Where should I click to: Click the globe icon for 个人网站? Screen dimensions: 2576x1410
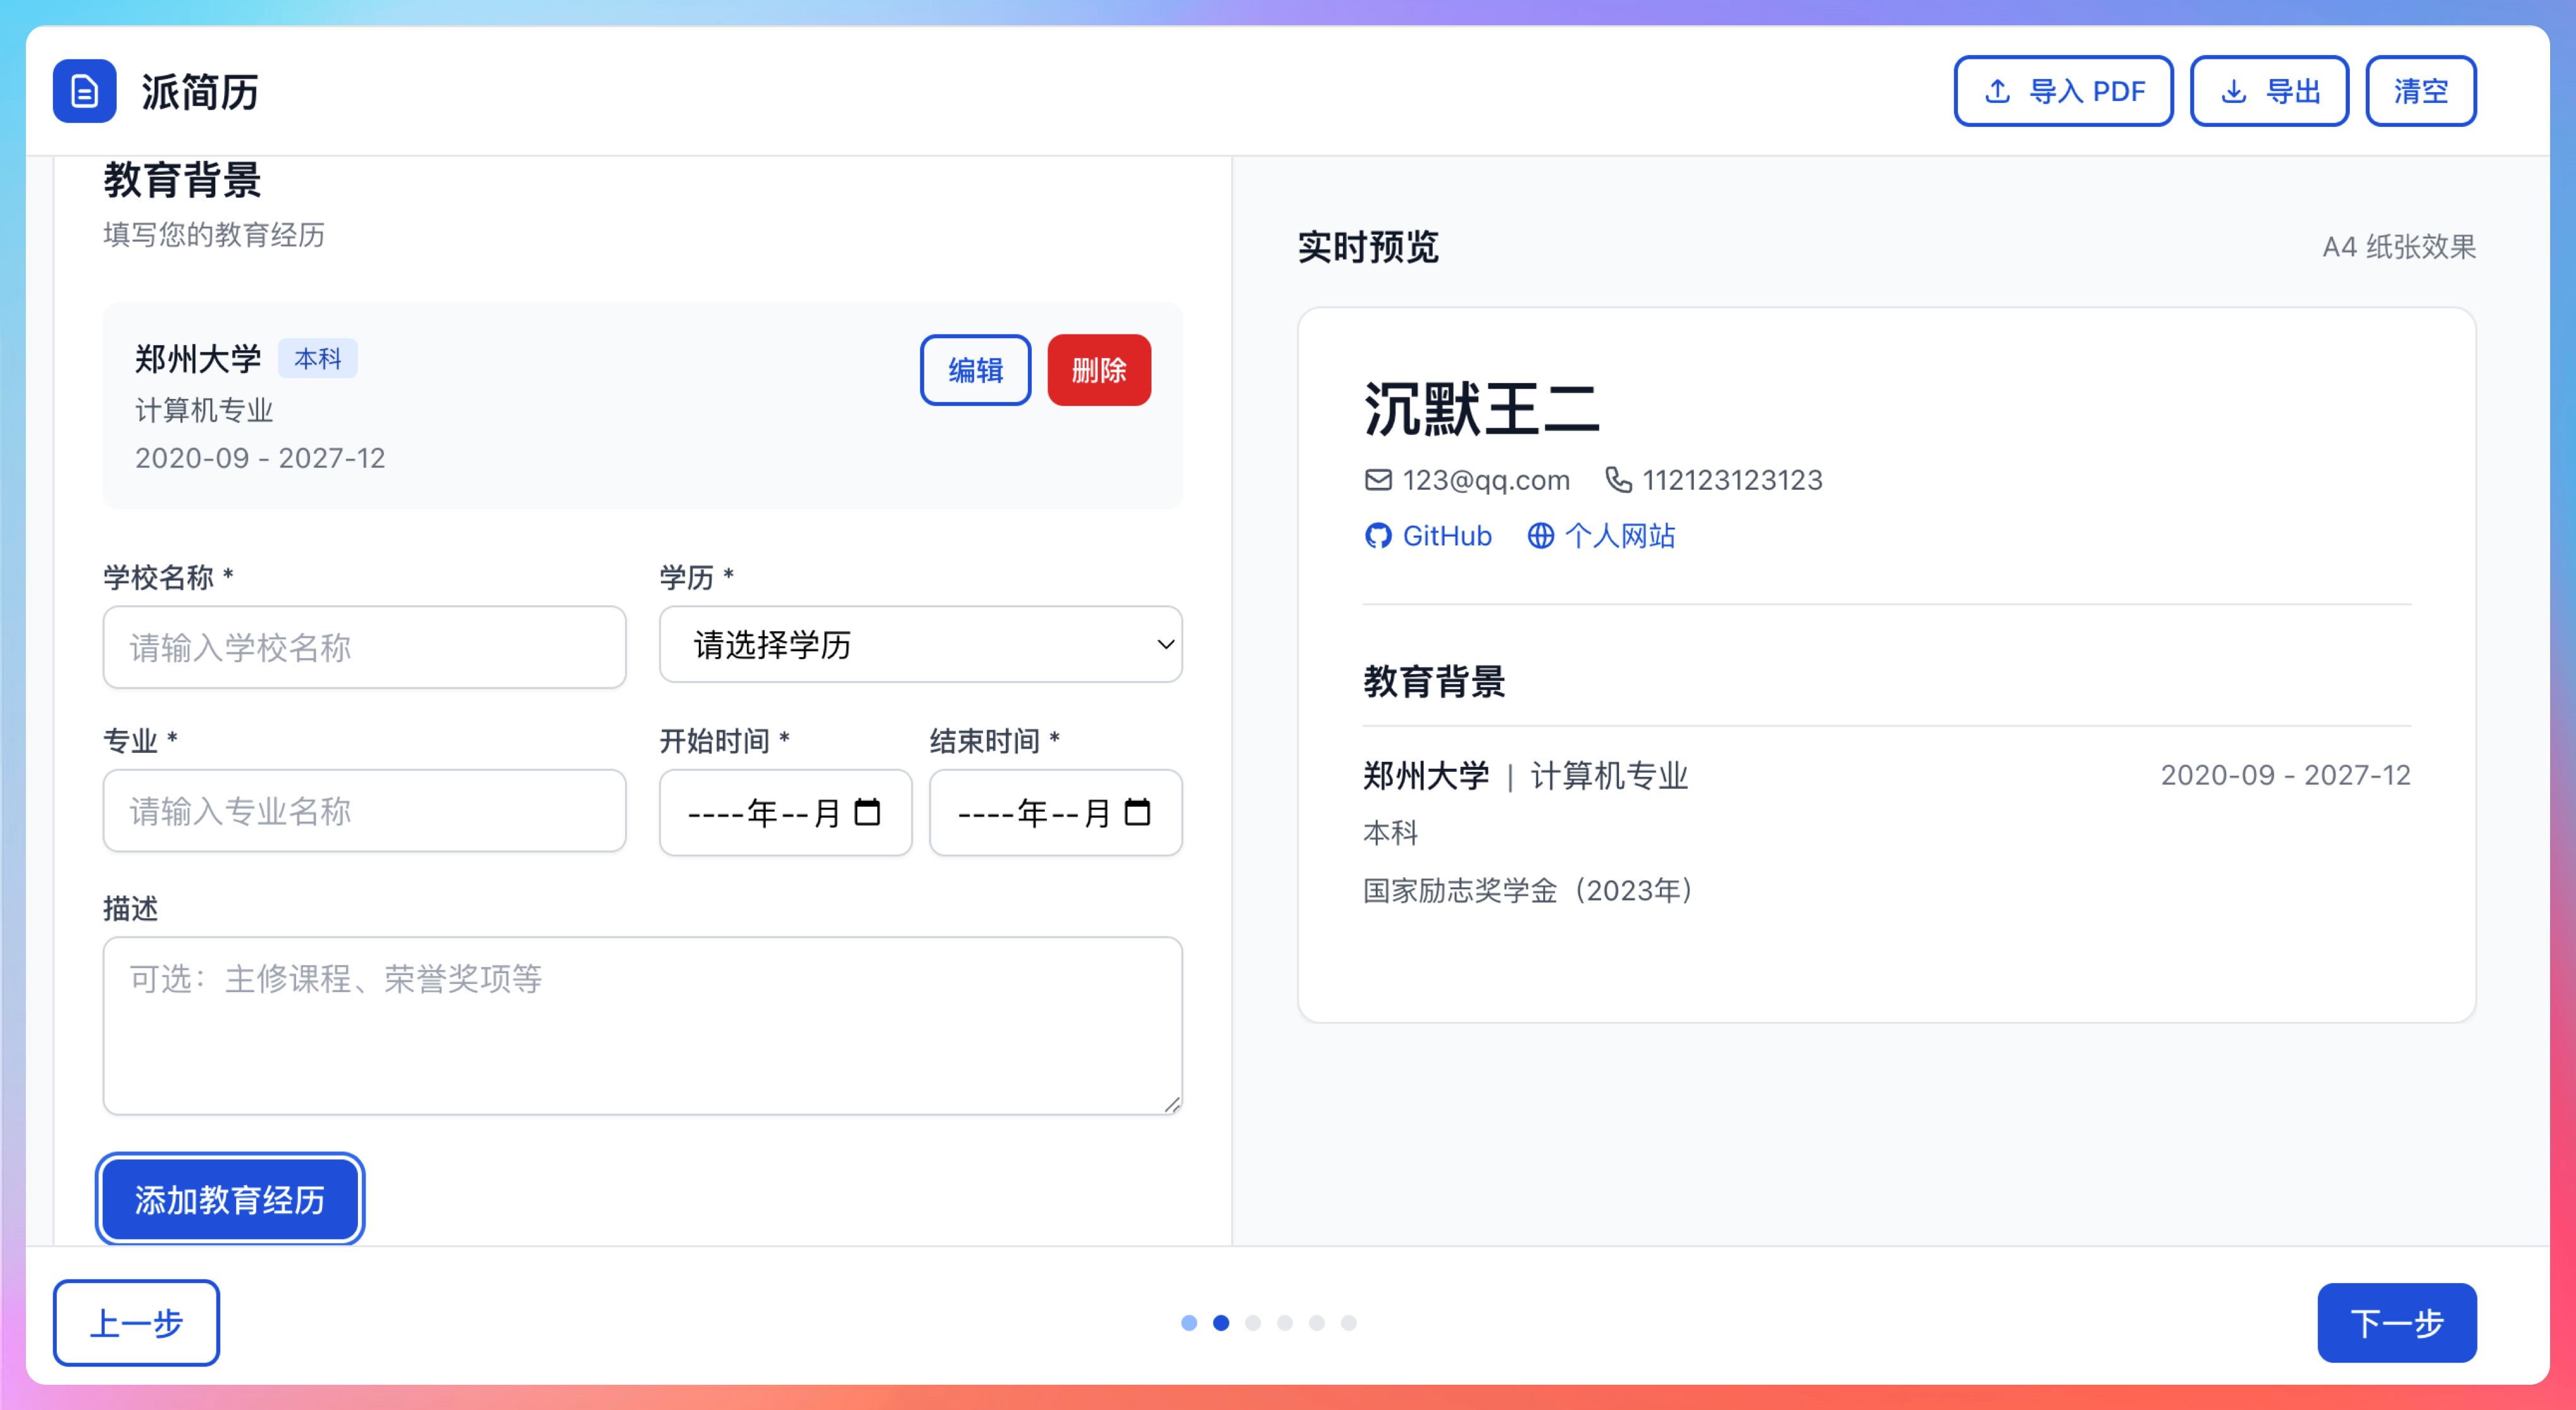pos(1540,536)
